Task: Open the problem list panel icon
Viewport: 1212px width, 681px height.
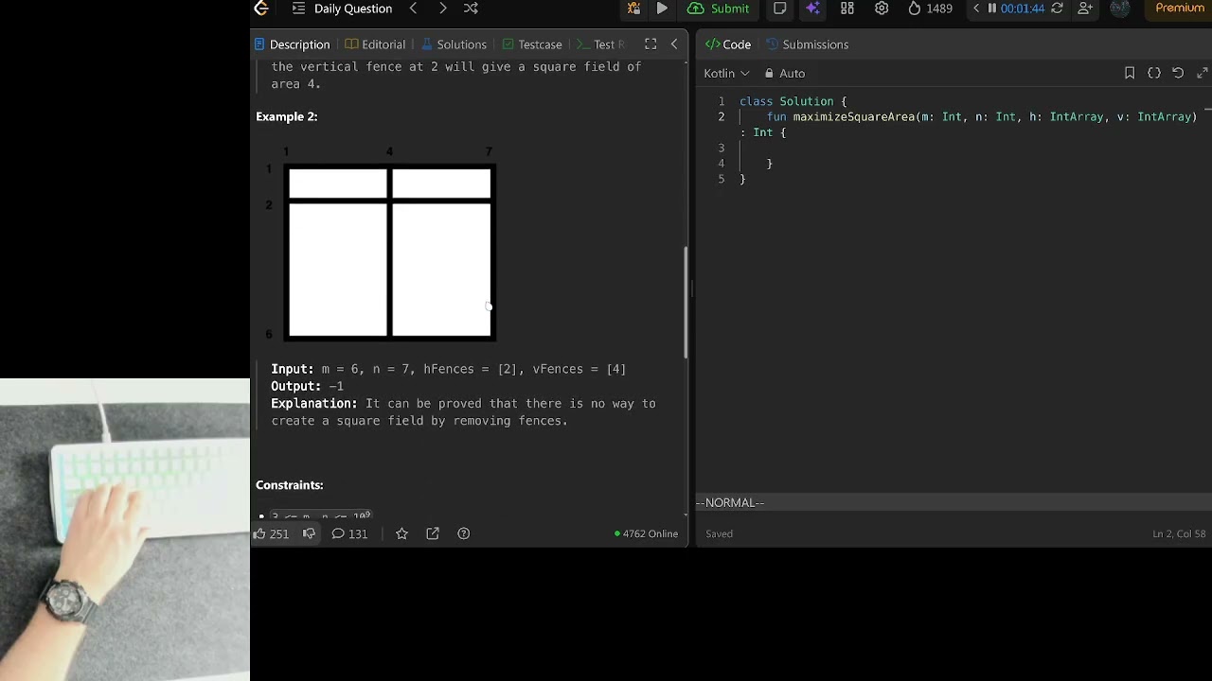Action: click(298, 9)
